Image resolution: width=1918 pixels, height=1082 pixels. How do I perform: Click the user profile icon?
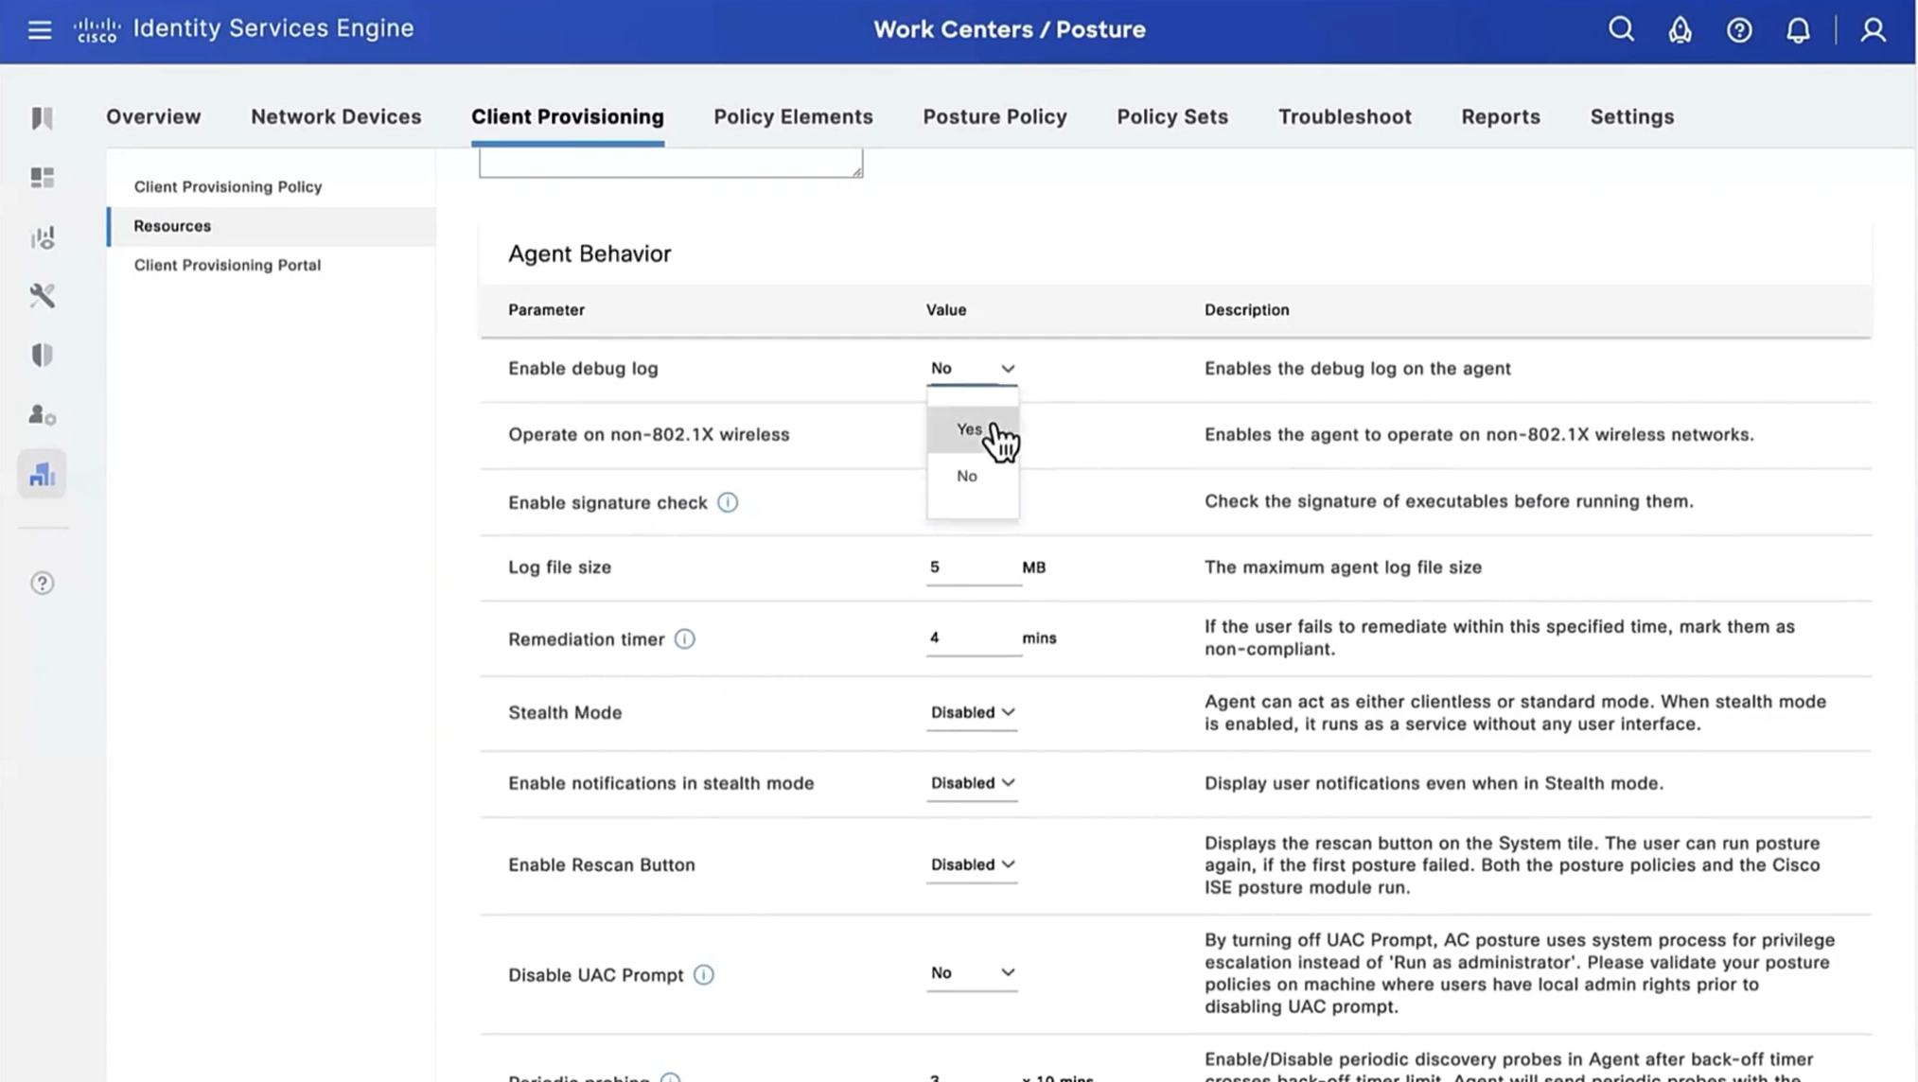[x=1873, y=30]
